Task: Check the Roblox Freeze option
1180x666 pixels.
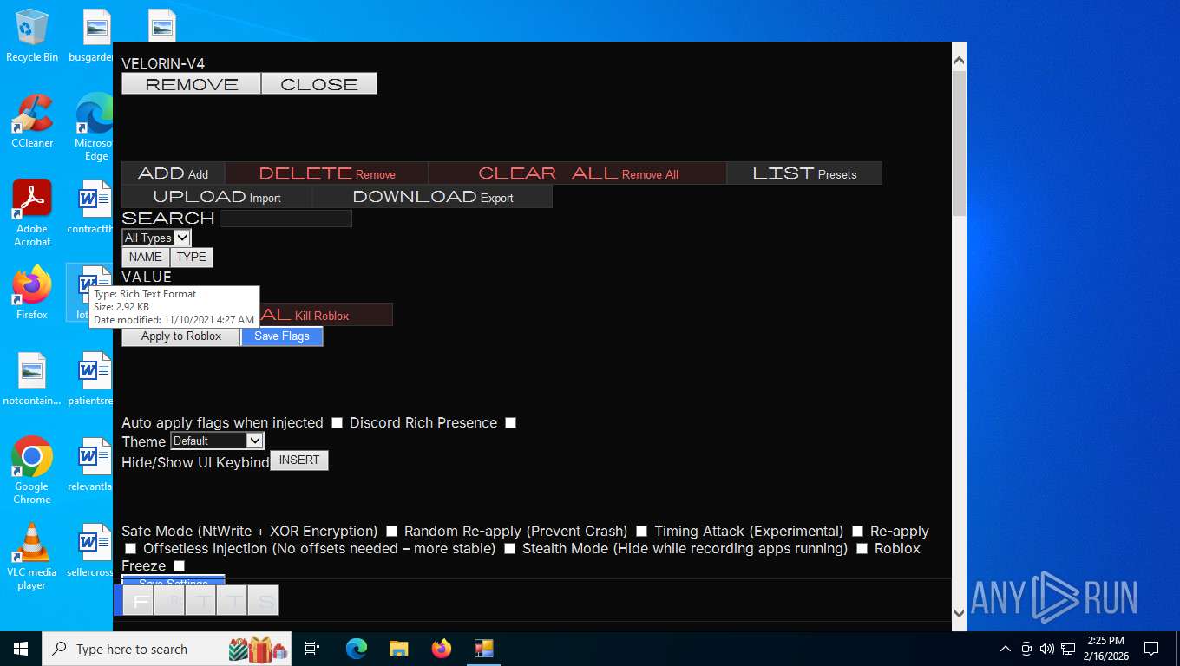Action: pos(179,565)
